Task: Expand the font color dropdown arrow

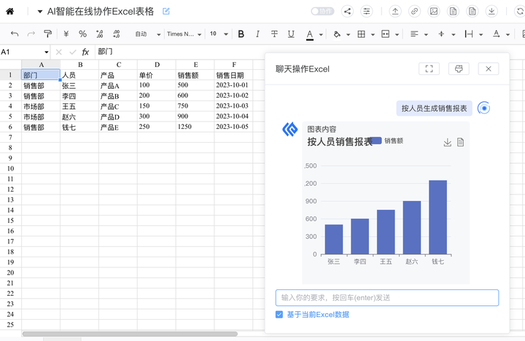Action: [x=321, y=34]
